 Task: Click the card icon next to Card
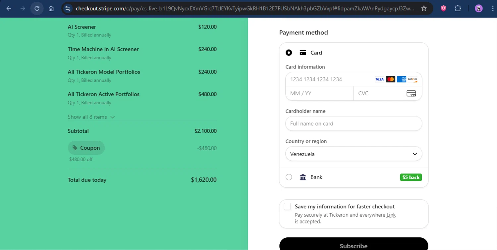coord(303,53)
